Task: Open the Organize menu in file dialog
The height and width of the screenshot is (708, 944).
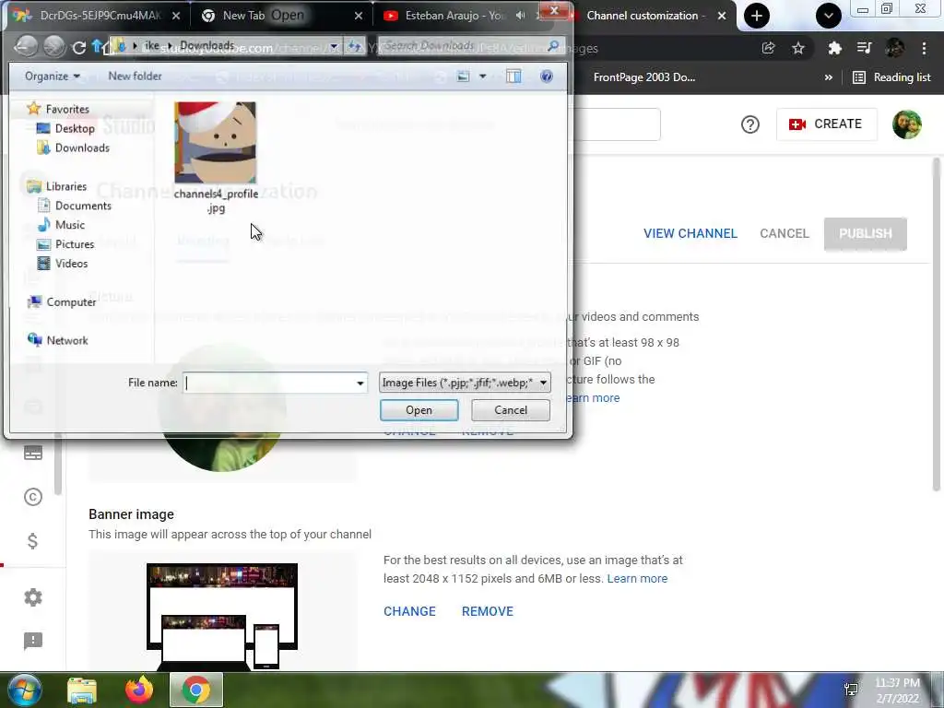Action: (53, 76)
